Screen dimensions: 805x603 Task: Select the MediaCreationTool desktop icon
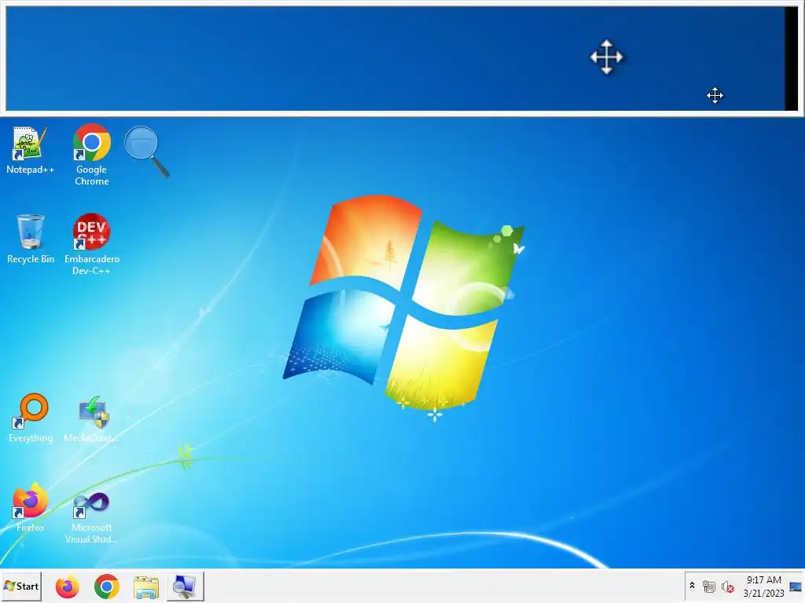(91, 418)
